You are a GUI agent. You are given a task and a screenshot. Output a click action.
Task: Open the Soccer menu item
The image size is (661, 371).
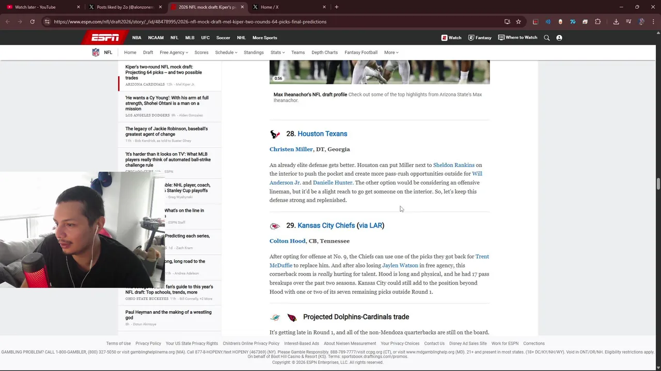point(223,38)
